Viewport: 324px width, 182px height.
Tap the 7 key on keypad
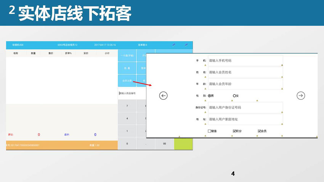click(x=127, y=106)
